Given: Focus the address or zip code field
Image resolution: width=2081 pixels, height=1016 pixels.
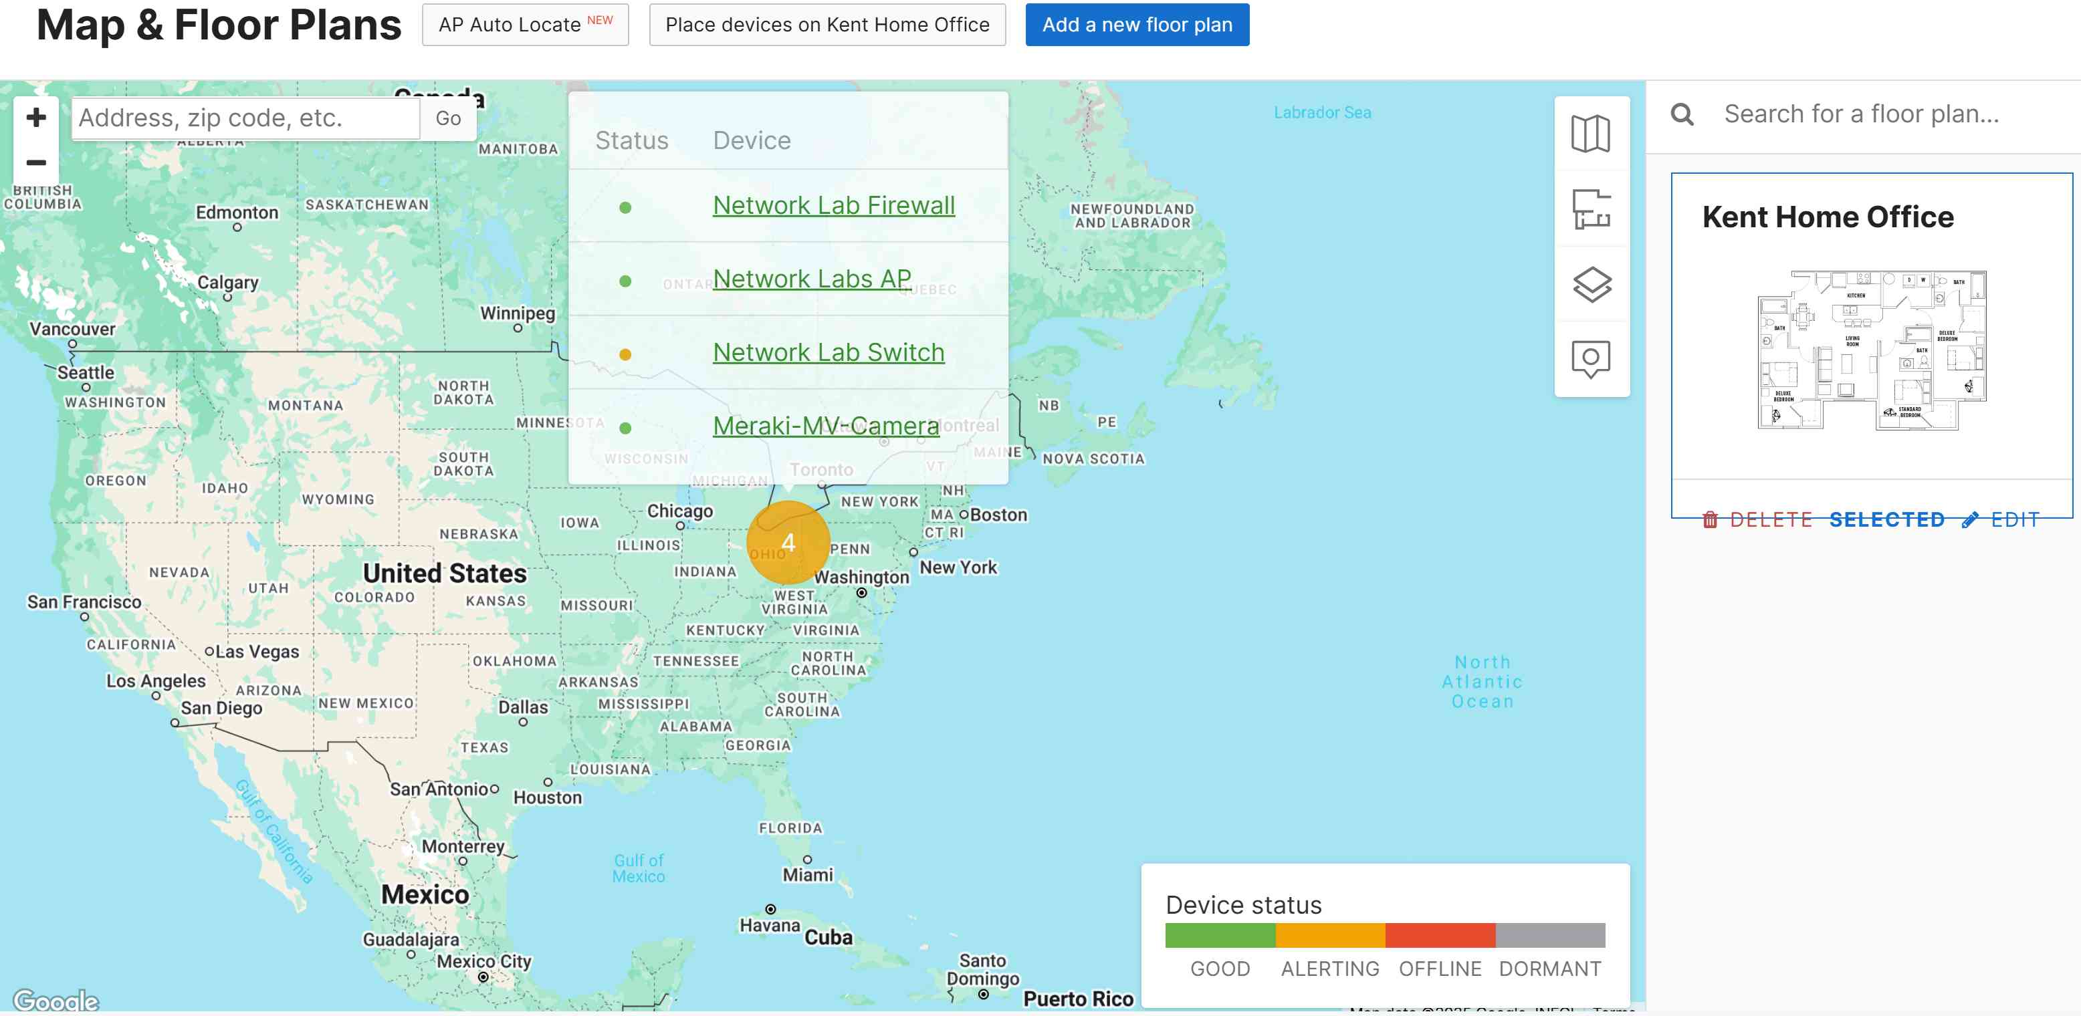Looking at the screenshot, I should [x=245, y=118].
